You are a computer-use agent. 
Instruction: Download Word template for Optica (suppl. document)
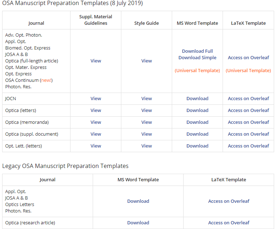coord(197,134)
